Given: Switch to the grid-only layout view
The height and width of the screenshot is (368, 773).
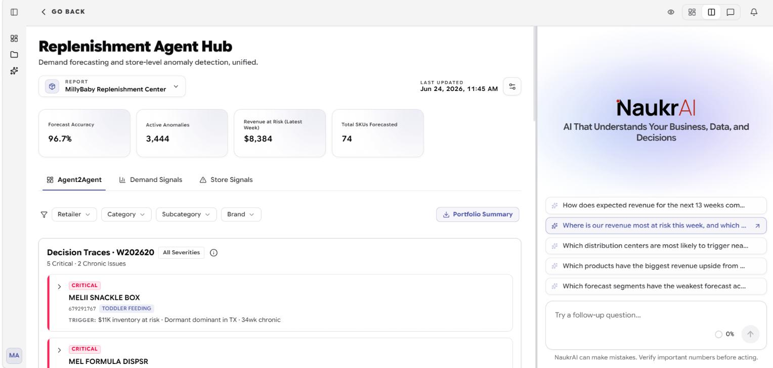Looking at the screenshot, I should click(693, 12).
